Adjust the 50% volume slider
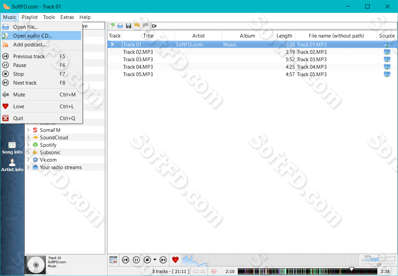 378,260
